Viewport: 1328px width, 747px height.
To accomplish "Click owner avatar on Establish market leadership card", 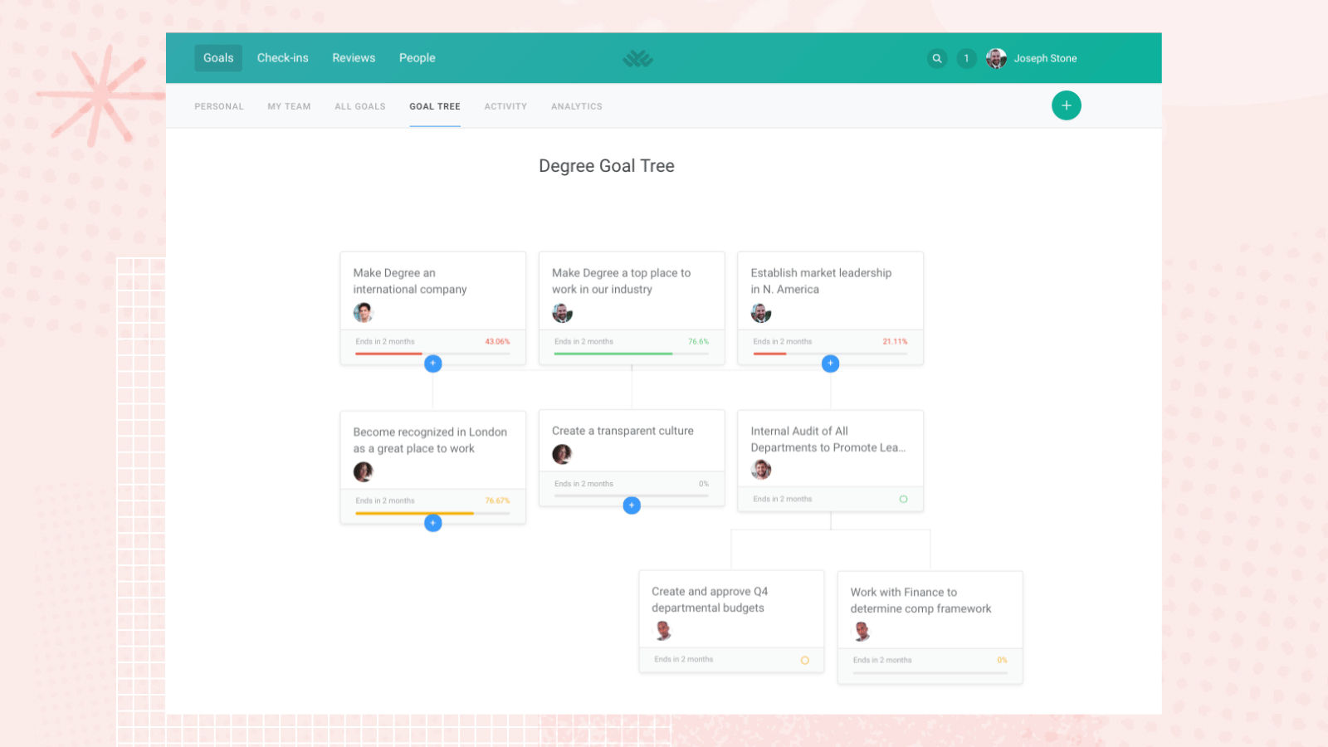I will point(760,313).
